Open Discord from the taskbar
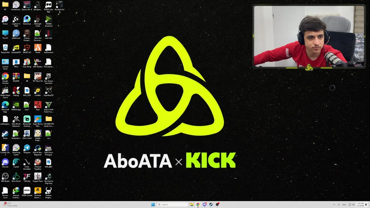Screen dimensions: 370x208 (x=205, y=205)
